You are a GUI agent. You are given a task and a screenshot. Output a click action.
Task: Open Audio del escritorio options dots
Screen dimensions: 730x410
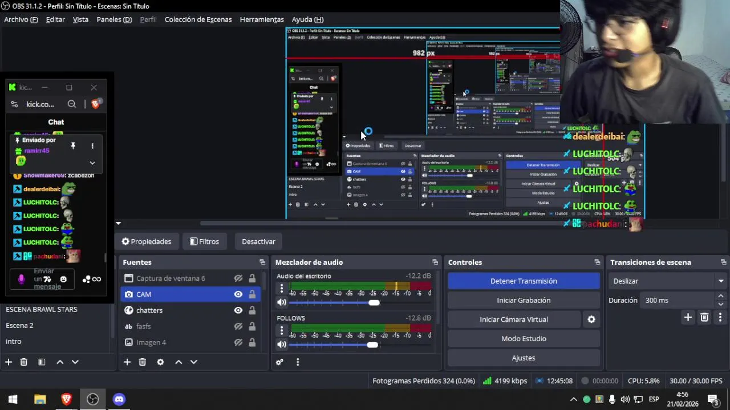click(x=281, y=289)
